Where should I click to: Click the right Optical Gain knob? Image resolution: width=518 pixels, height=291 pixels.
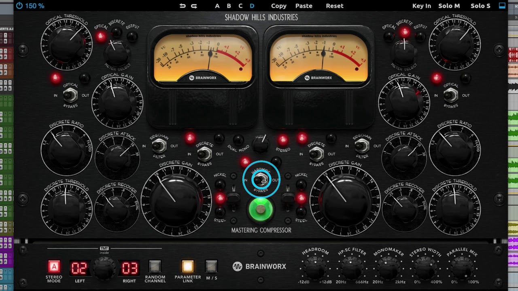[404, 103]
